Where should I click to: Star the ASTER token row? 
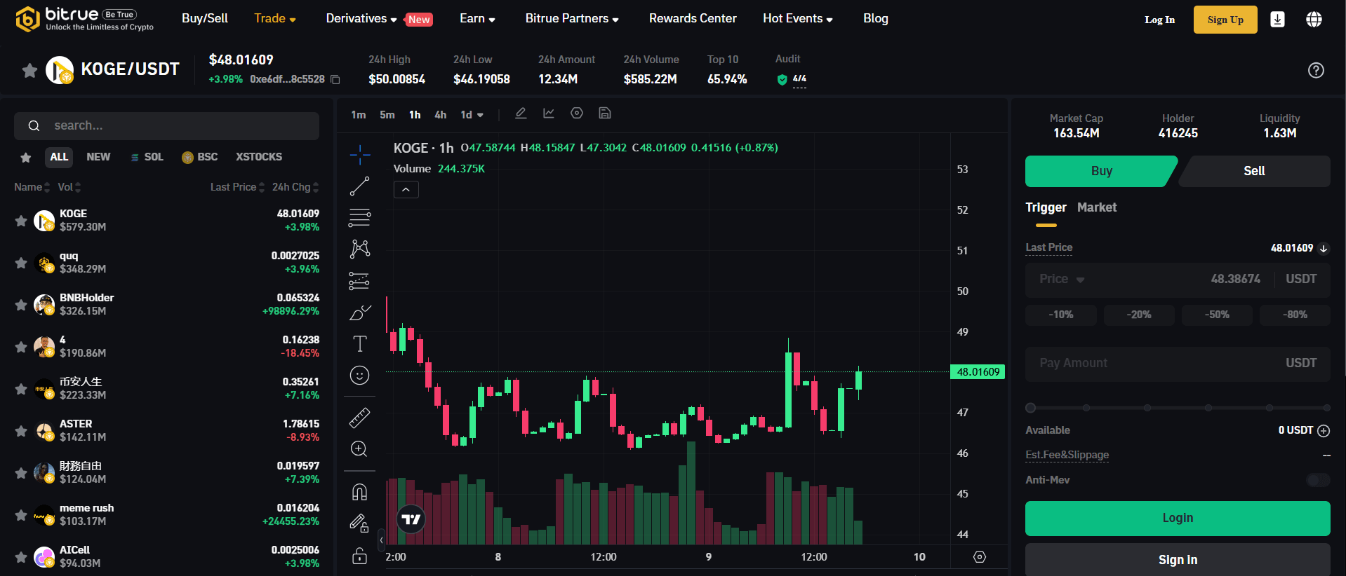pos(21,431)
